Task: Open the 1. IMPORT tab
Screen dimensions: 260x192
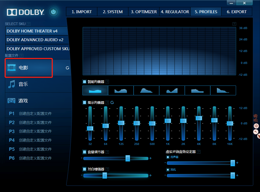Action: [x=81, y=12]
